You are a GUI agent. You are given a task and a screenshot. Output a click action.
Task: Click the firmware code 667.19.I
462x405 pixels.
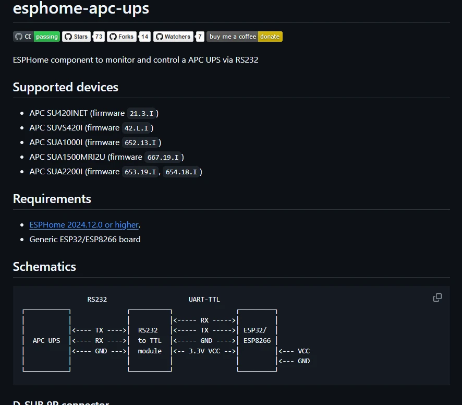click(x=163, y=157)
